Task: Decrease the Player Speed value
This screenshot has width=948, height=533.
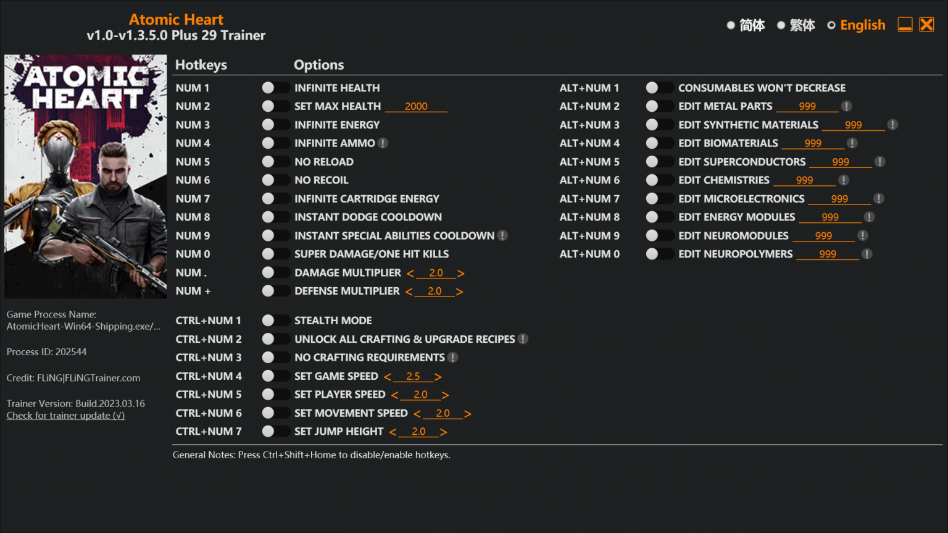Action: coord(394,395)
